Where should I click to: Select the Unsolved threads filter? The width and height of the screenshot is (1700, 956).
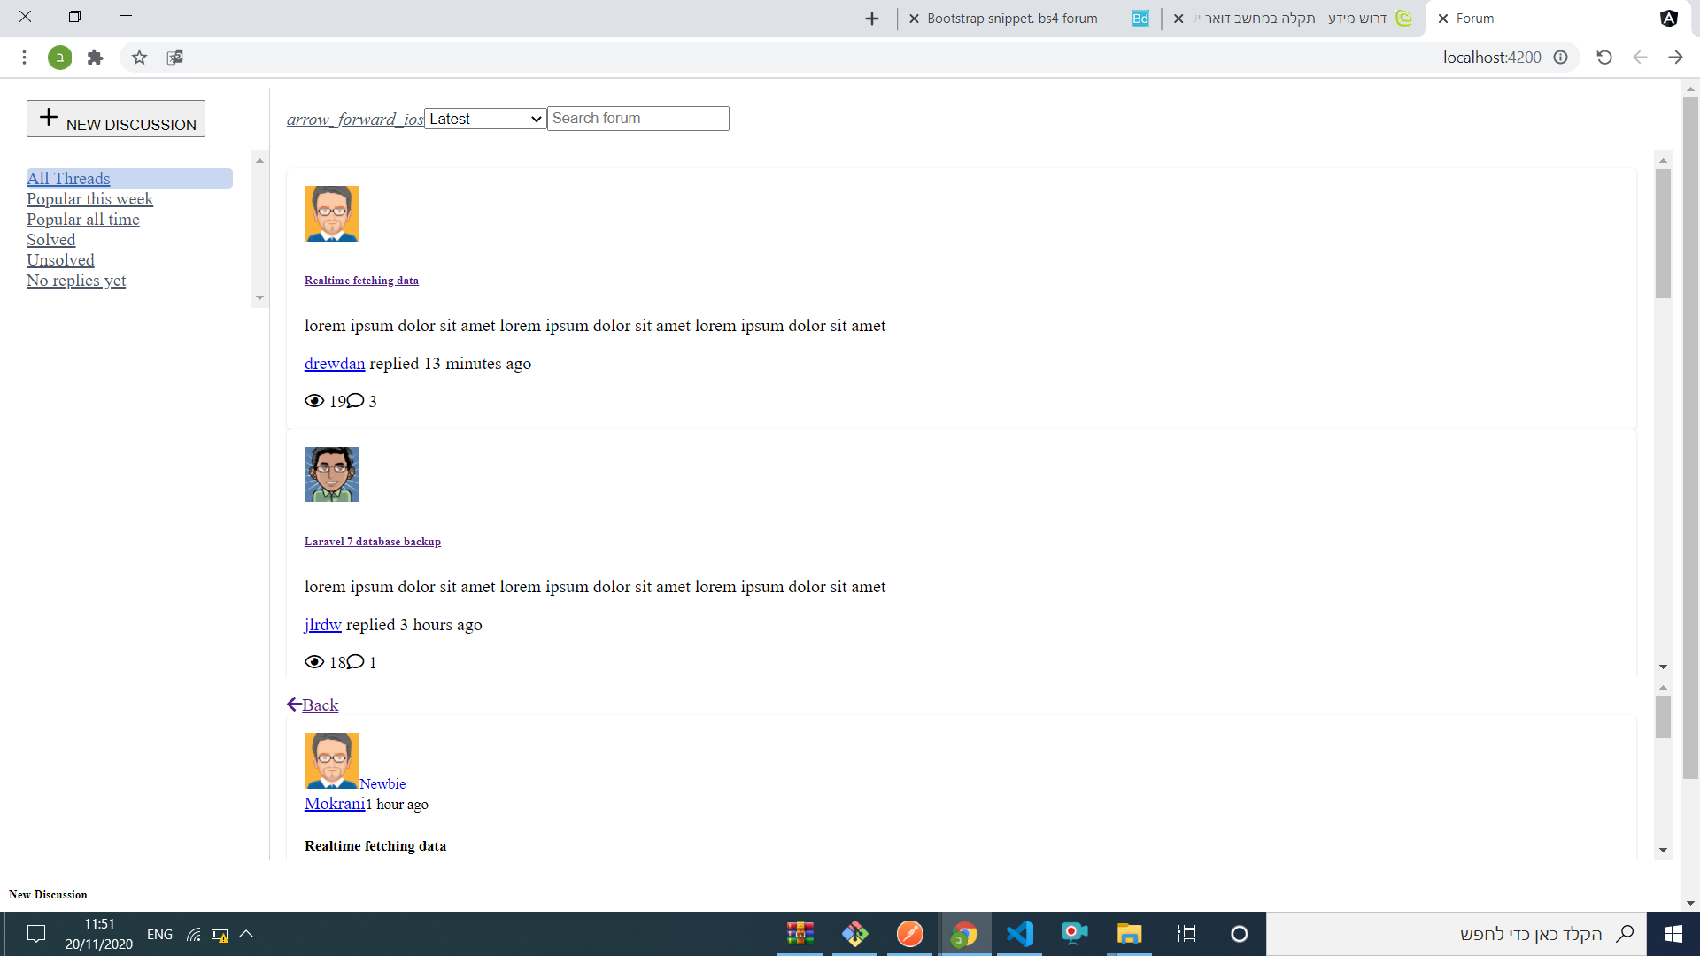[x=60, y=260]
